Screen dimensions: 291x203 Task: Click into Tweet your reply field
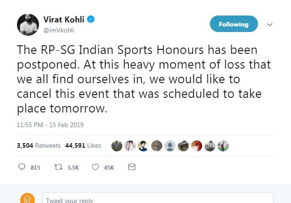158,198
